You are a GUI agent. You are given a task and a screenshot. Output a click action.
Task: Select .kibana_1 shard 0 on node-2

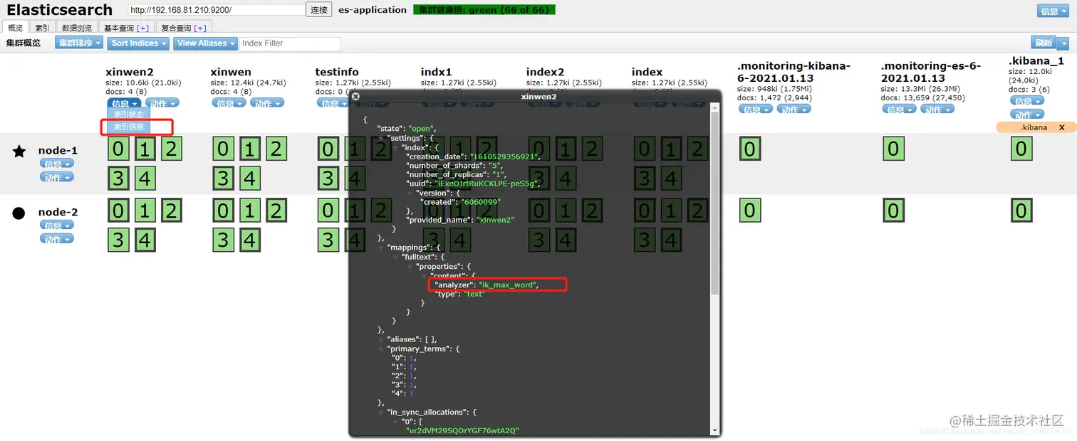pos(1021,211)
